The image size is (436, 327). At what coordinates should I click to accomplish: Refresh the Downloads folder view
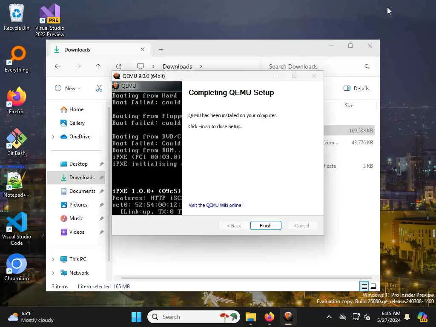[119, 66]
